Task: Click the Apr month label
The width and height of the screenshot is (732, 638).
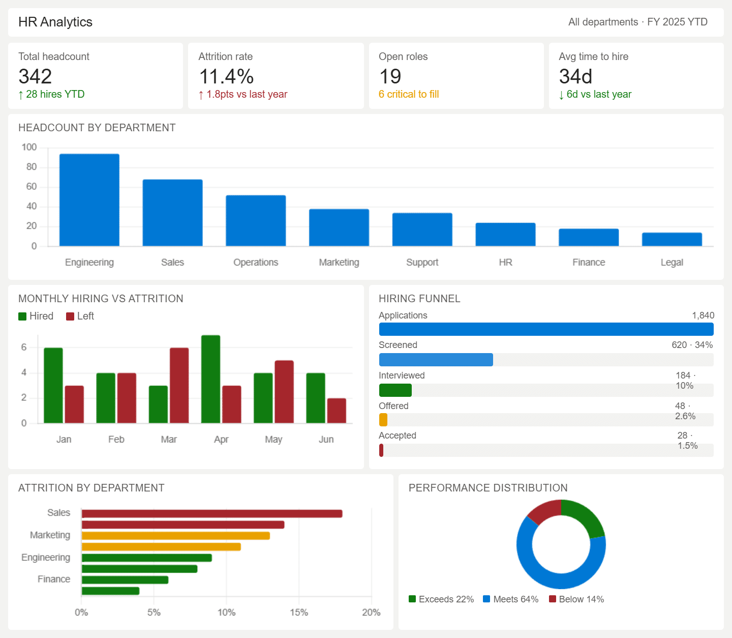Action: pos(221,440)
